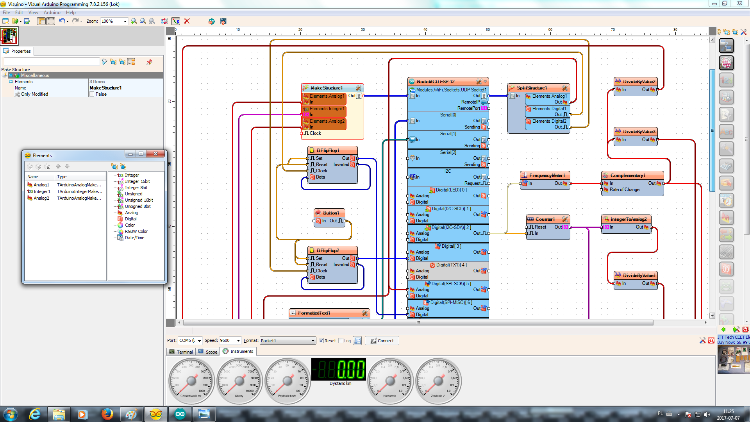Click the red pin icon in Properties
The height and width of the screenshot is (422, 750).
tap(149, 62)
